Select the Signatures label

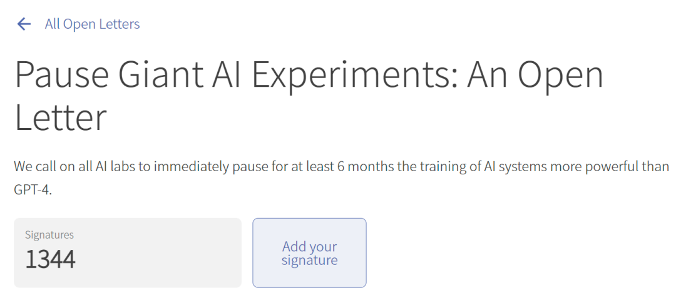point(49,235)
